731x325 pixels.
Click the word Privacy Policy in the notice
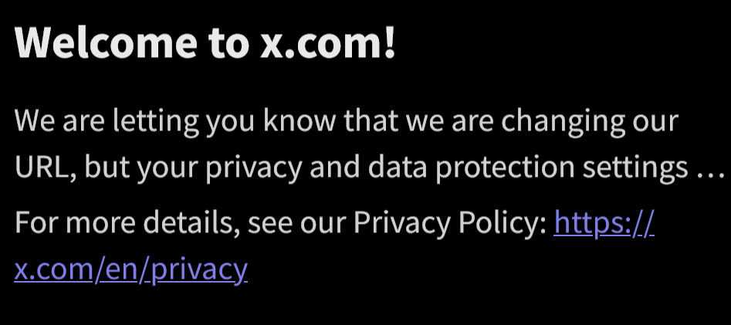tap(449, 222)
